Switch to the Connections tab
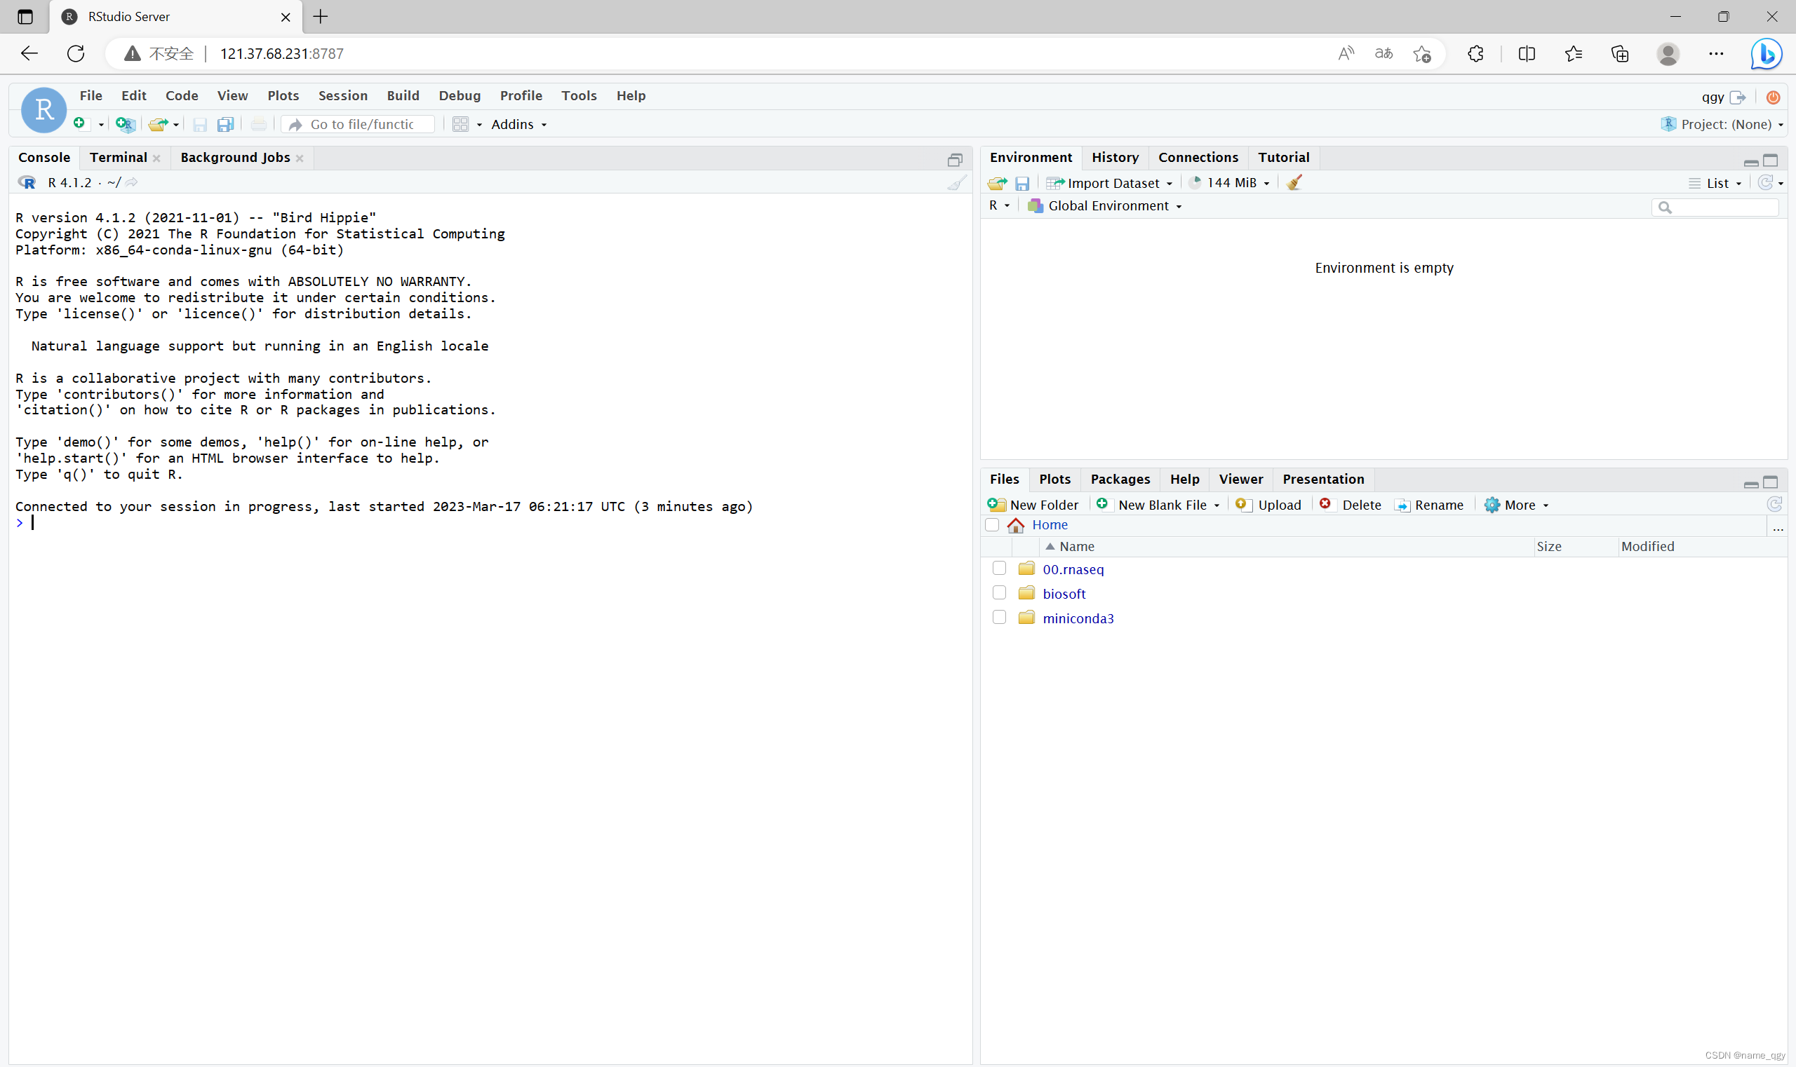 [x=1198, y=158]
